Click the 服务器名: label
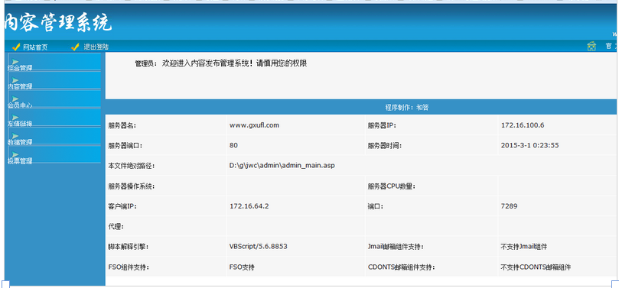The width and height of the screenshot is (619, 288). click(122, 126)
